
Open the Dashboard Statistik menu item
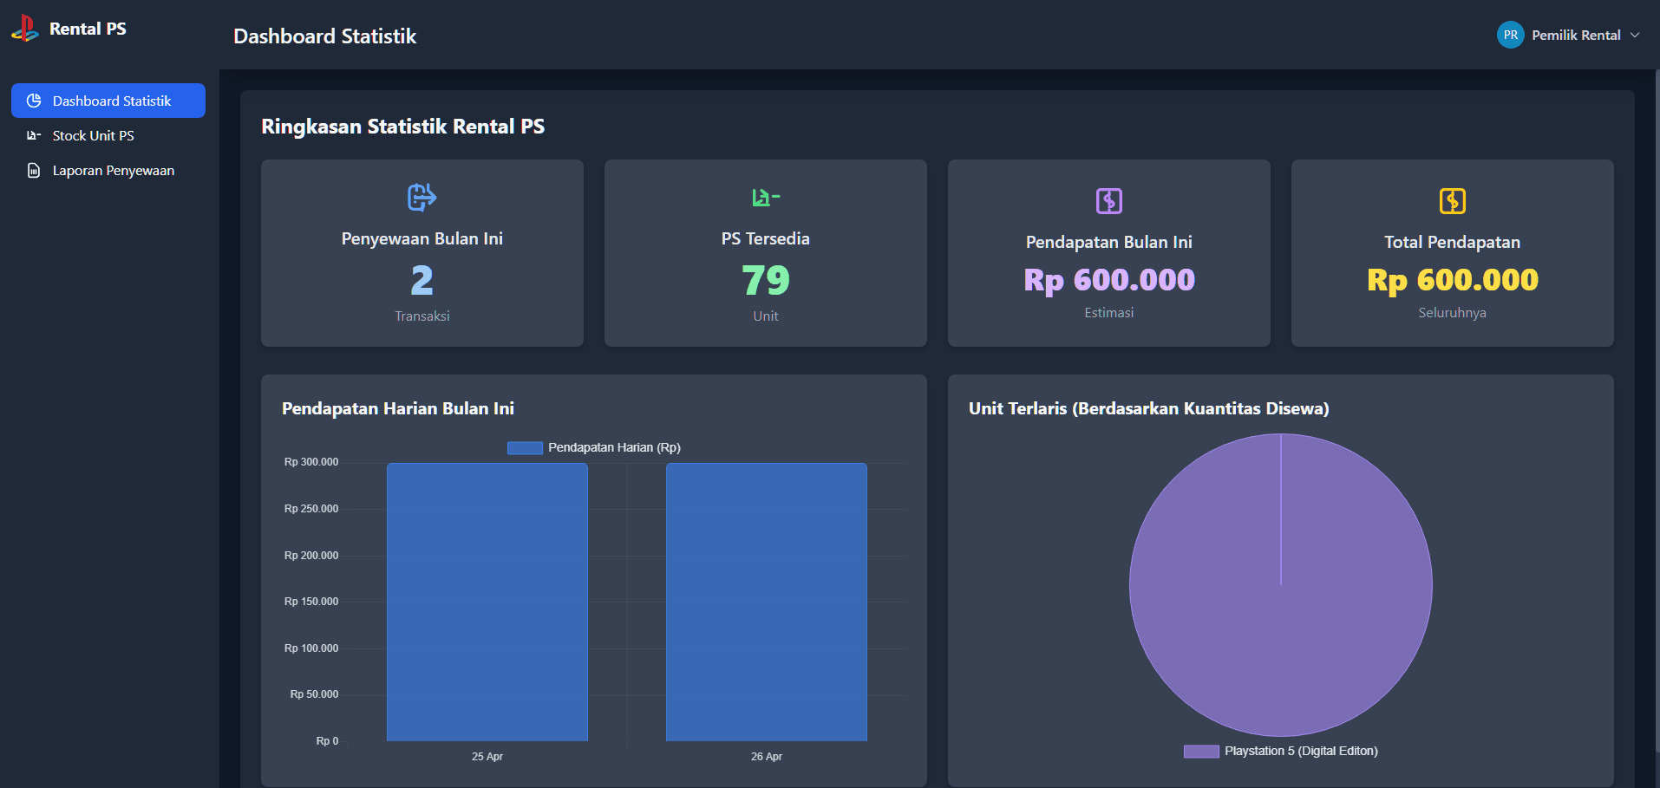click(108, 101)
